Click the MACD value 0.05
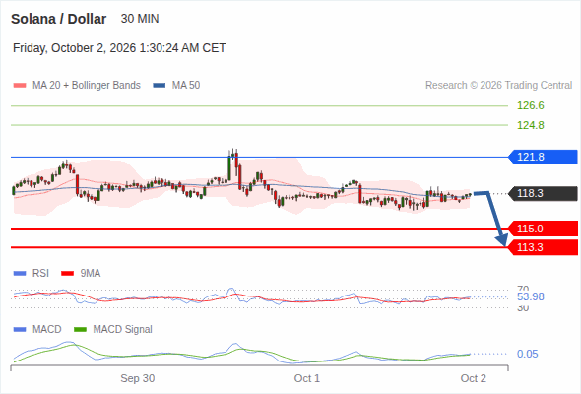This screenshot has height=394, width=581. 527,354
